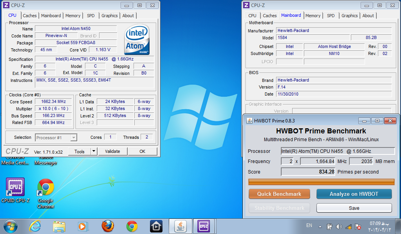Click the power plug tray icon
This screenshot has height=234, width=401.
(x=329, y=226)
